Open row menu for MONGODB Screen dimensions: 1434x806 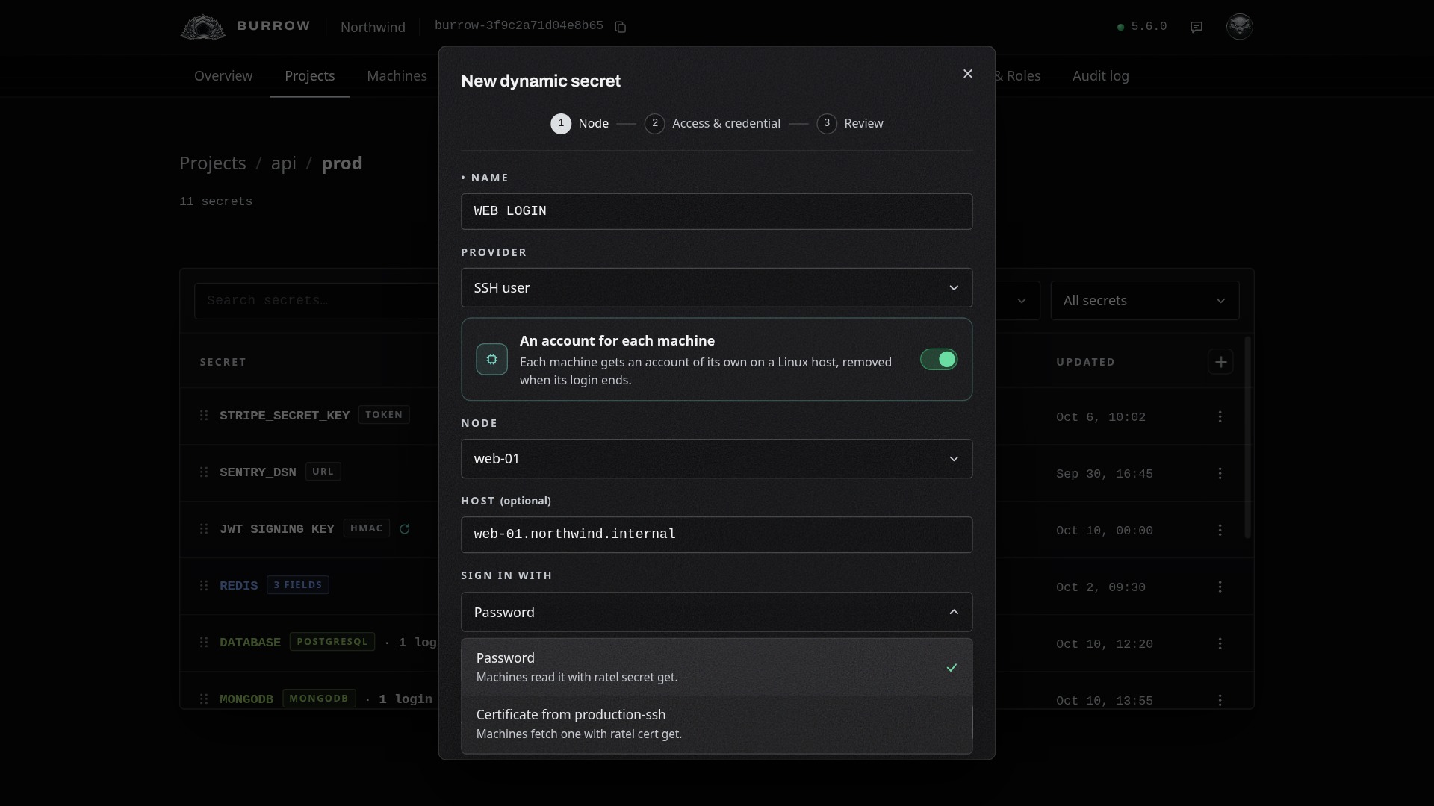pyautogui.click(x=1220, y=700)
